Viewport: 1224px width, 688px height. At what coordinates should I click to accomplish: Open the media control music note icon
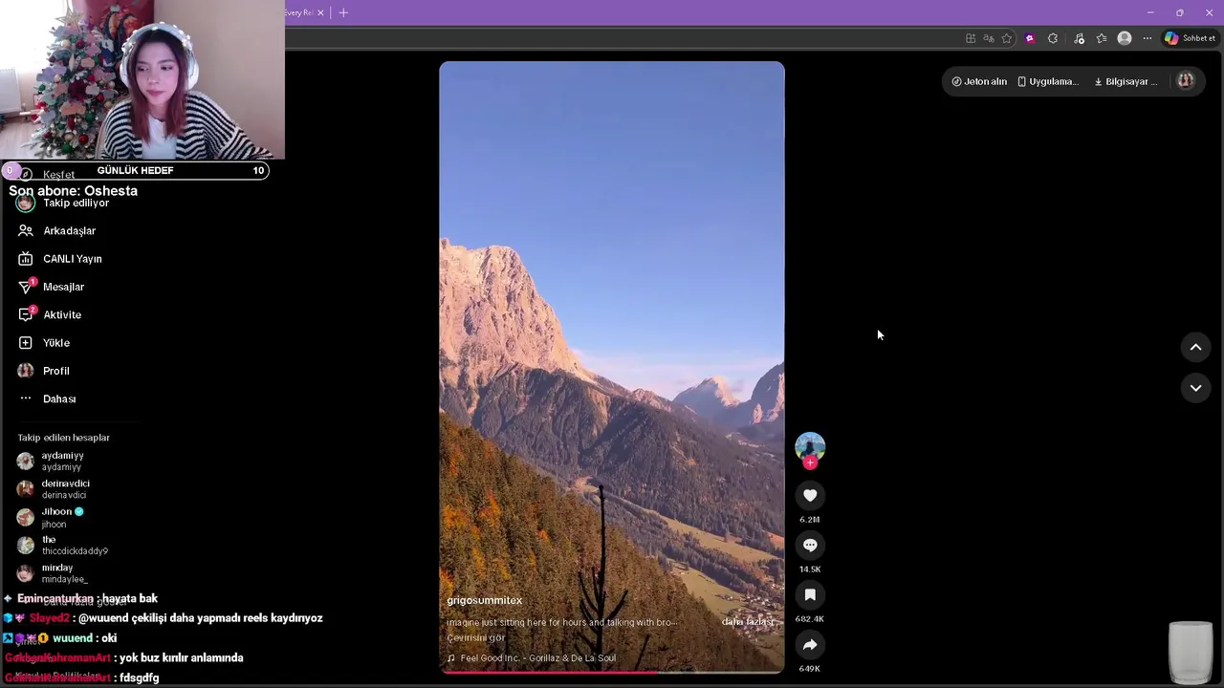pyautogui.click(x=1079, y=38)
